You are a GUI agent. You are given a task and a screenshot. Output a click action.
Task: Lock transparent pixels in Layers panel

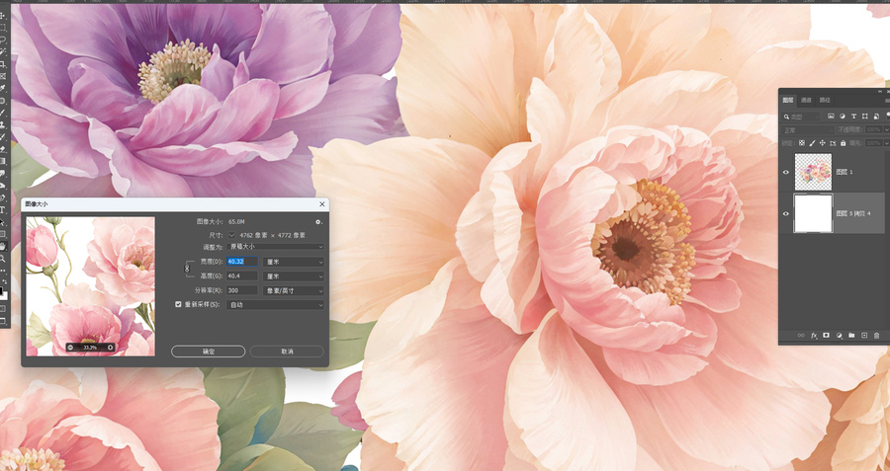tap(802, 143)
